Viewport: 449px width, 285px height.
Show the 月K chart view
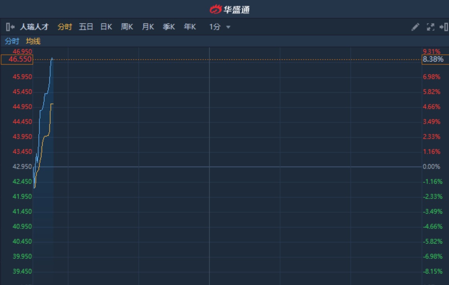pos(148,27)
